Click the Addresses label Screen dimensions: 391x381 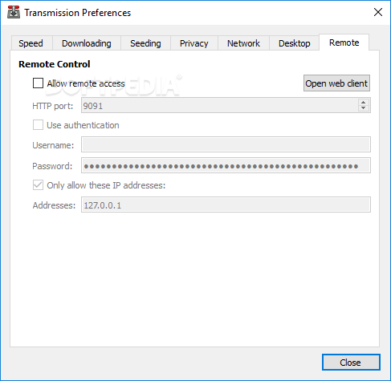(54, 205)
